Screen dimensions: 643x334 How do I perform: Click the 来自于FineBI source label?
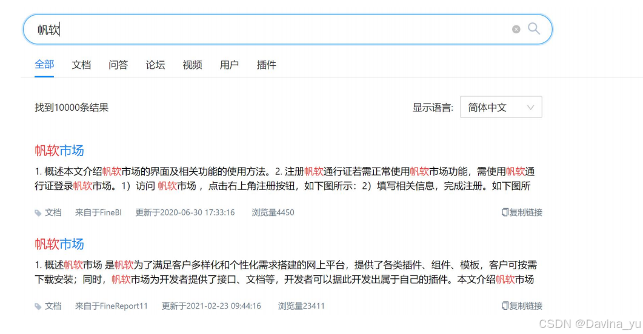(98, 212)
